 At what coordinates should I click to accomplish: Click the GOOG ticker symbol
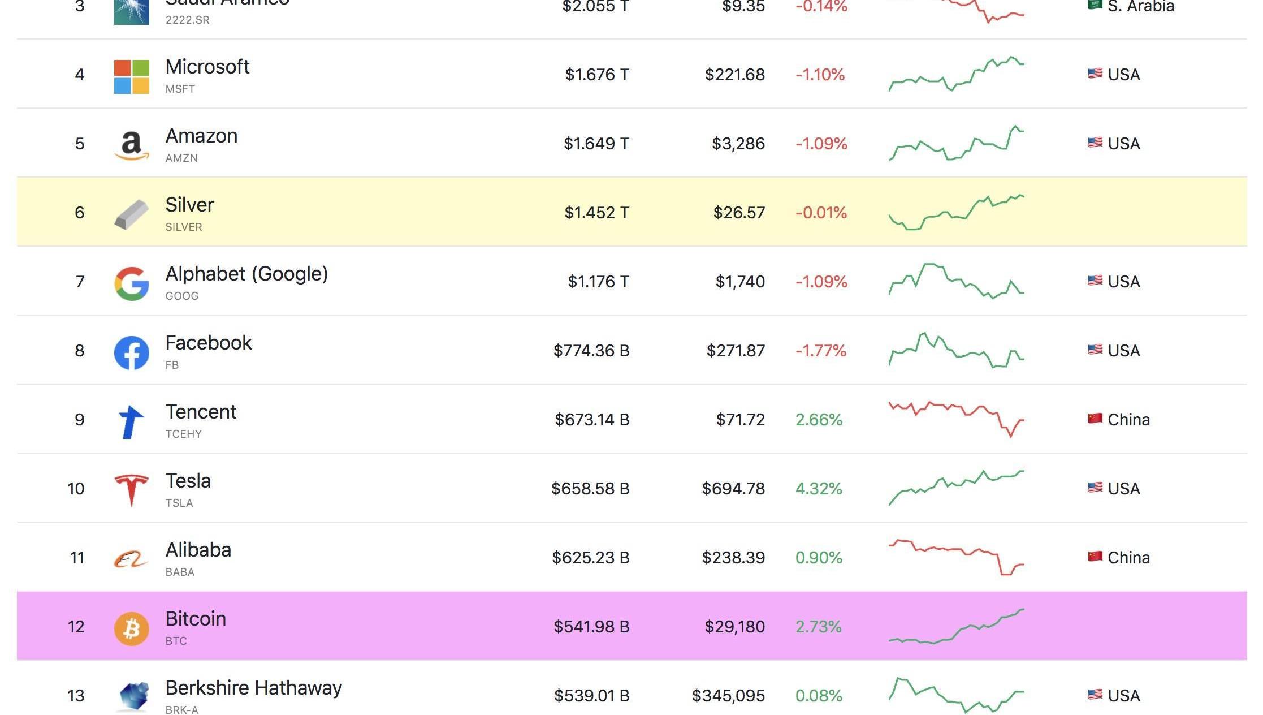tap(182, 296)
